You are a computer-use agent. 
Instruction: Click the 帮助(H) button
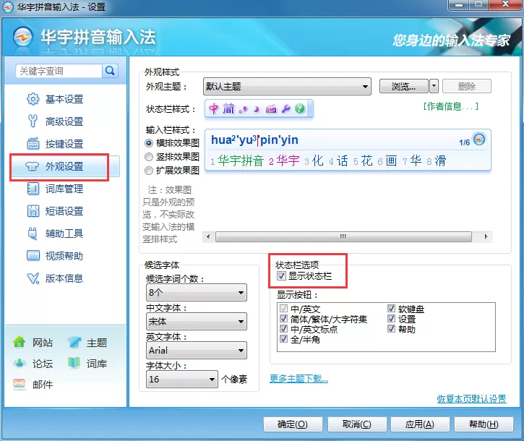[x=484, y=424]
